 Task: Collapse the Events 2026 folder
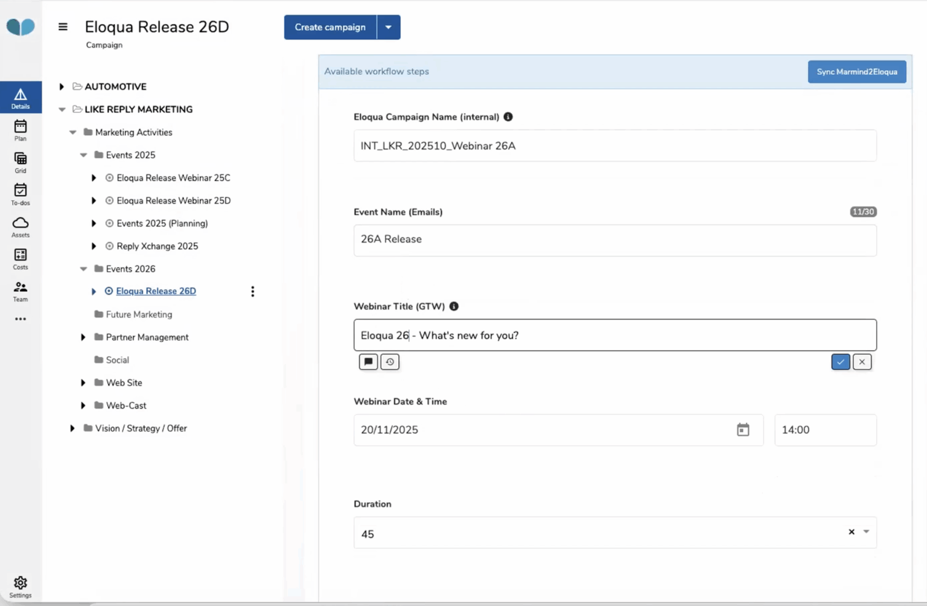83,269
